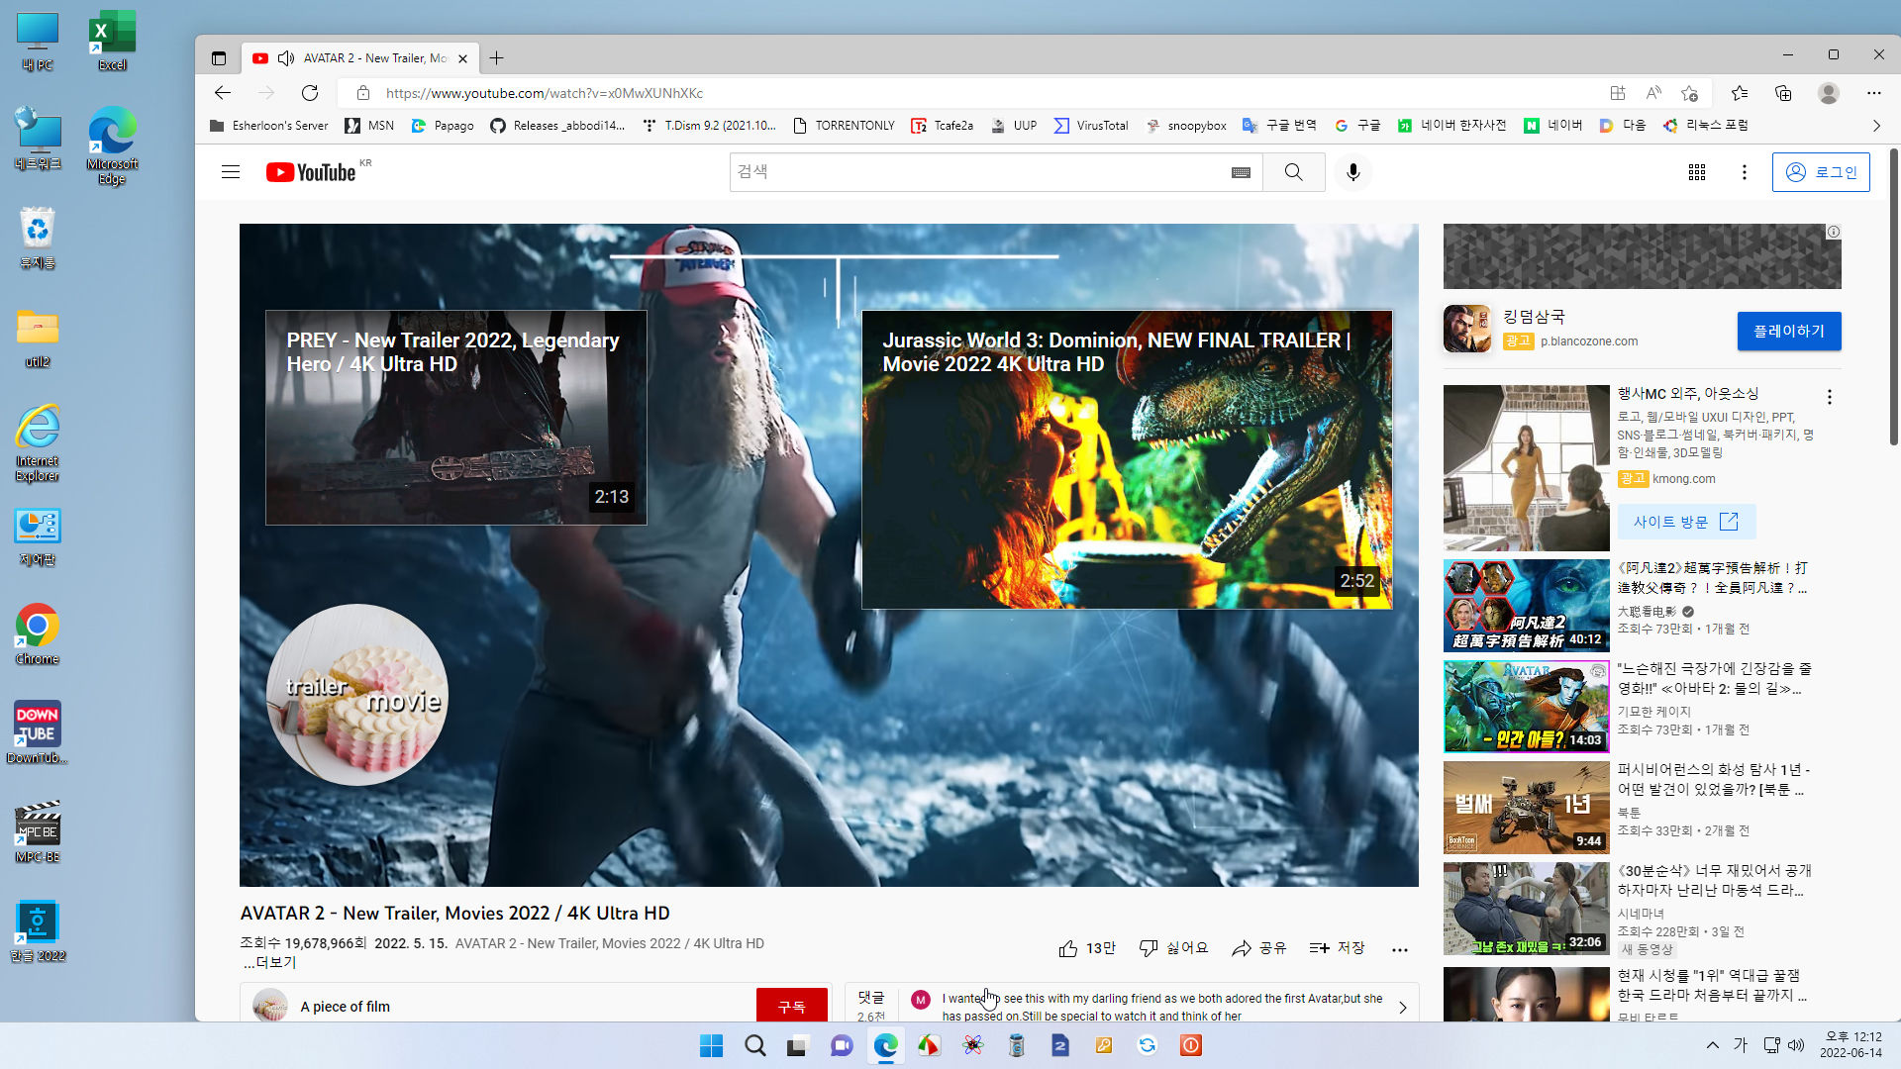Show more bookmarks bar items chevron
The image size is (1901, 1069).
(x=1876, y=126)
